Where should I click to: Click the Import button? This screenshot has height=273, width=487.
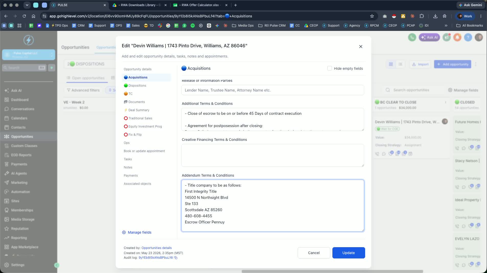pyautogui.click(x=420, y=64)
